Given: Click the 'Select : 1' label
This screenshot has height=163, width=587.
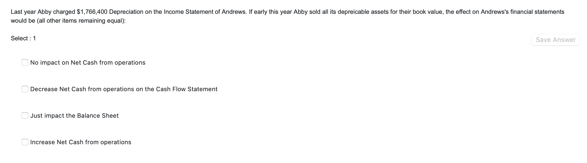Looking at the screenshot, I should tap(23, 38).
